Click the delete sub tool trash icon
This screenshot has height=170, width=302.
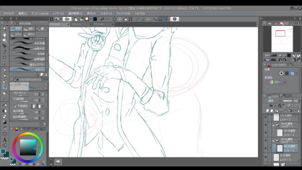click(46, 75)
